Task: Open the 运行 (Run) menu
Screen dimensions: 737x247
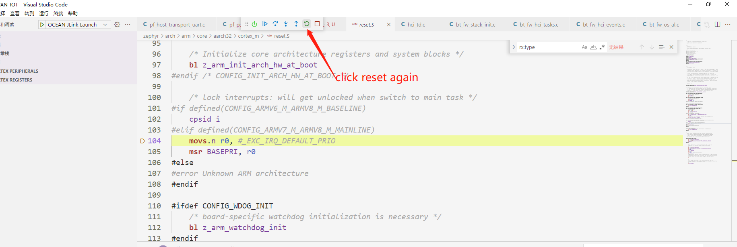Action: 44,13
